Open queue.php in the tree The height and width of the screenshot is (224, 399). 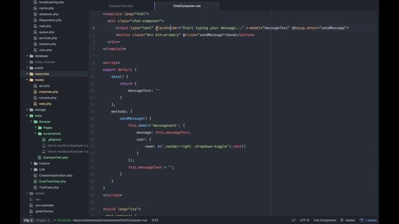(x=47, y=32)
